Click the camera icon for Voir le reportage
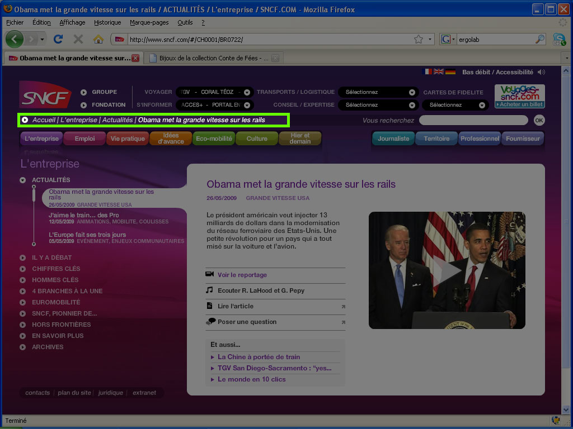Viewport: 573px width, 429px height. point(209,274)
